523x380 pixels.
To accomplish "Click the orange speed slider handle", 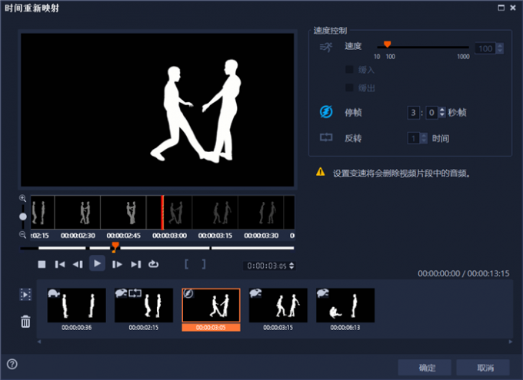I will tap(387, 44).
